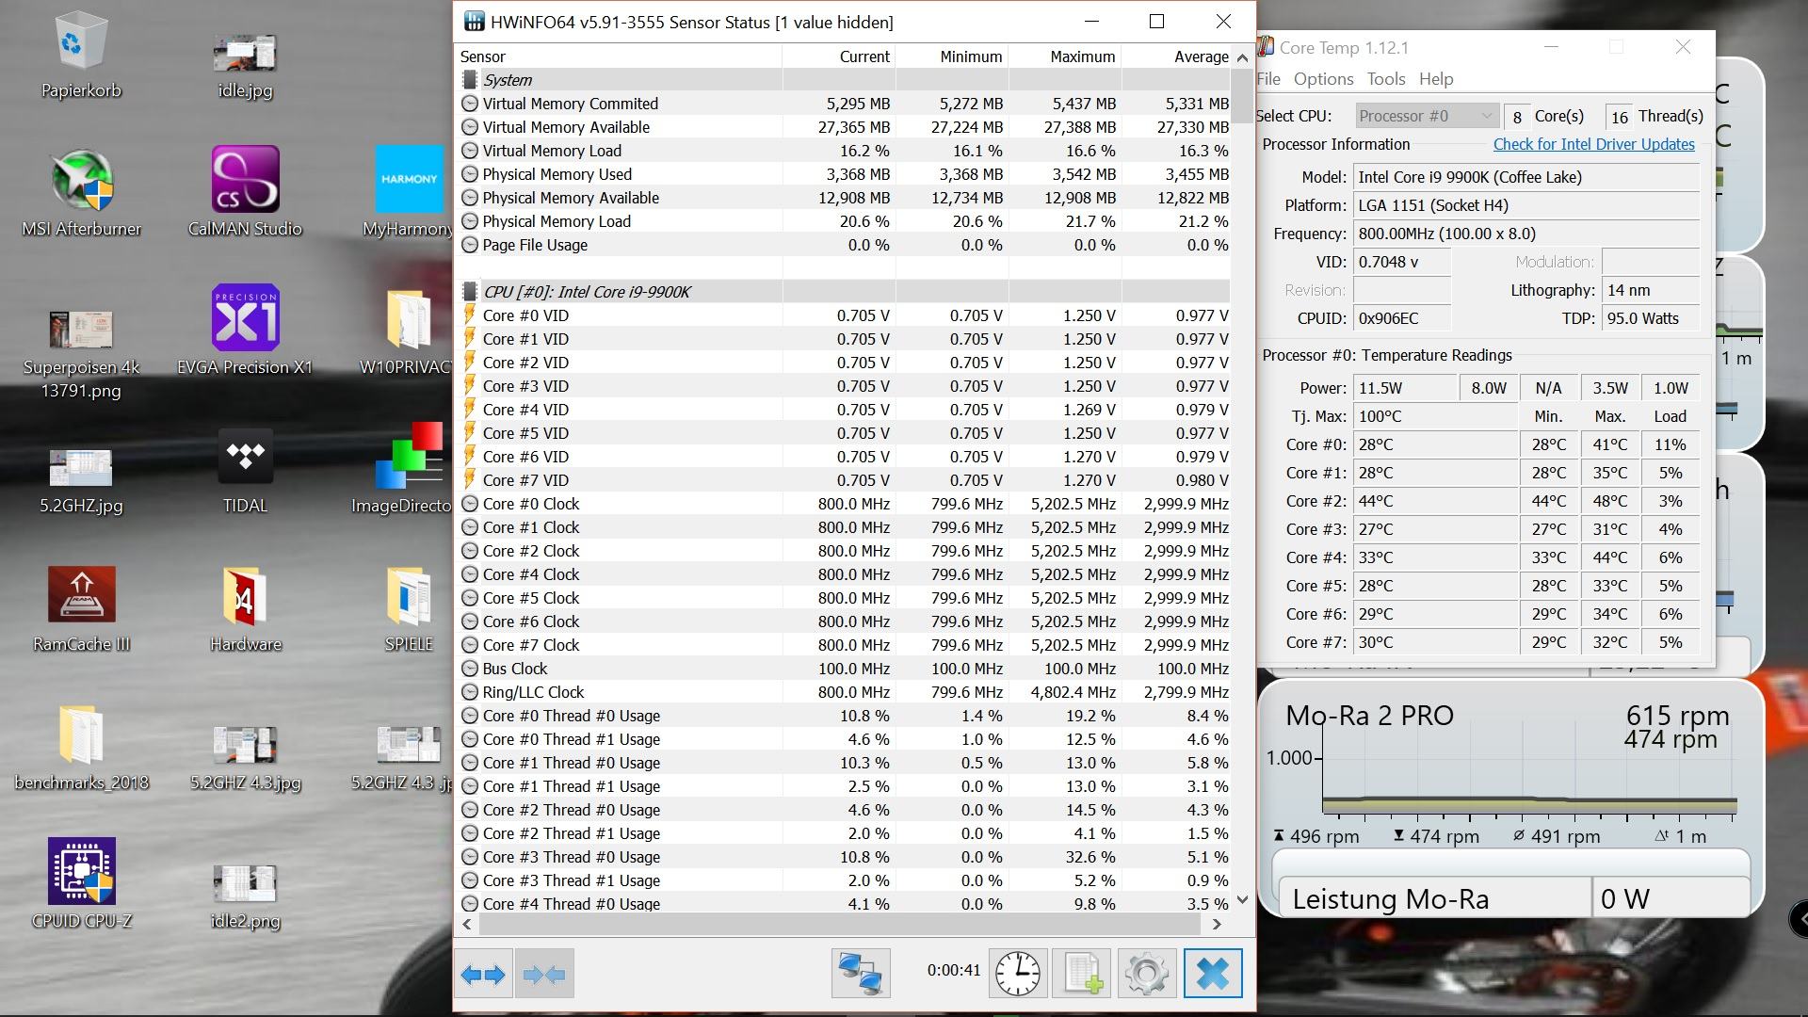
Task: Select the Virtual Memory Commited row
Action: coord(845,104)
